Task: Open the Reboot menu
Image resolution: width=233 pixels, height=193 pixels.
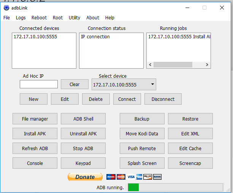Action: pos(39,18)
